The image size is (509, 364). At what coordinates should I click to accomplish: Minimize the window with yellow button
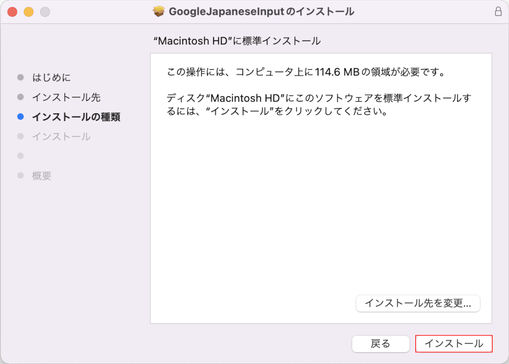[x=29, y=12]
